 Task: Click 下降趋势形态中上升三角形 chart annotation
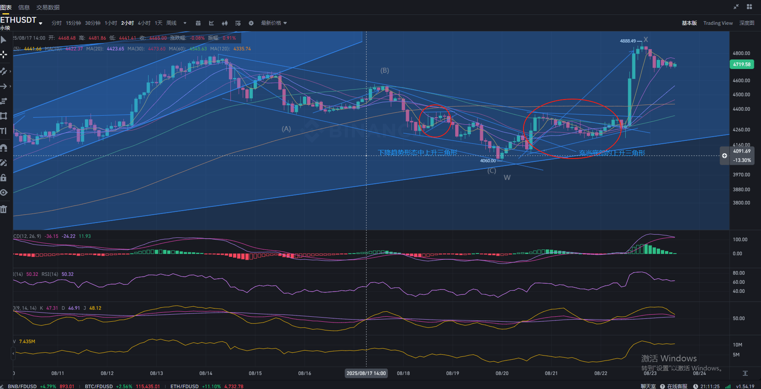tap(418, 153)
